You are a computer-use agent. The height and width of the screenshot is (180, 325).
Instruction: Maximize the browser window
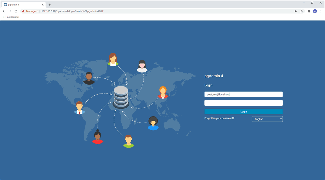312,3
